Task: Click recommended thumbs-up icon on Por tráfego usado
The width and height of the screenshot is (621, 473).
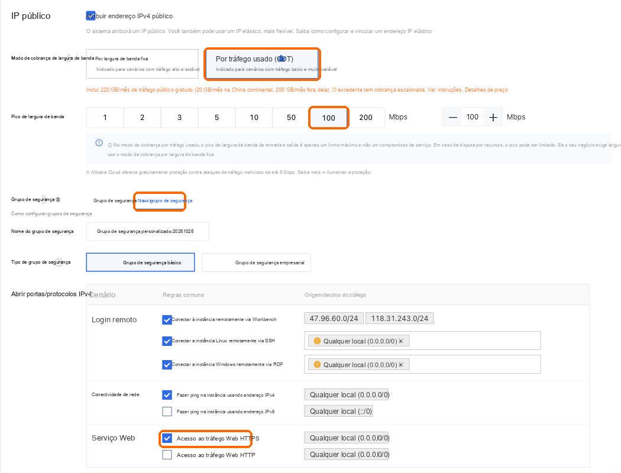Action: (x=282, y=59)
